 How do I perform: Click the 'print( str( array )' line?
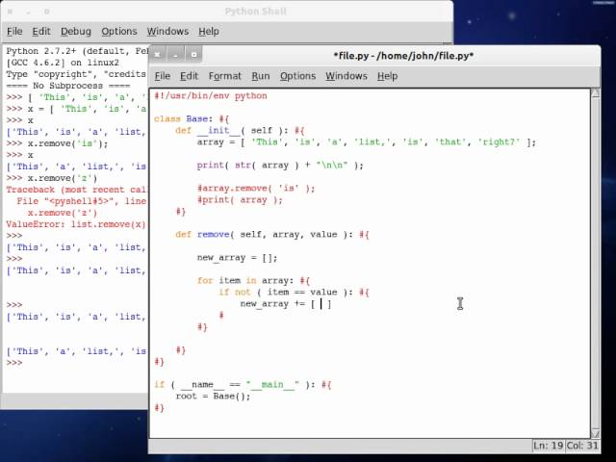[x=280, y=165]
